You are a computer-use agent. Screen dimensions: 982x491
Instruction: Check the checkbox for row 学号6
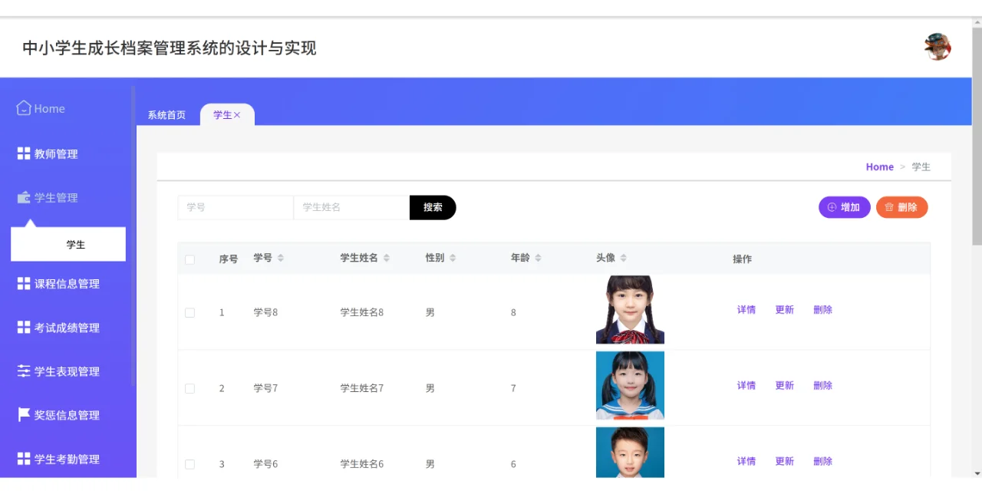(x=190, y=464)
